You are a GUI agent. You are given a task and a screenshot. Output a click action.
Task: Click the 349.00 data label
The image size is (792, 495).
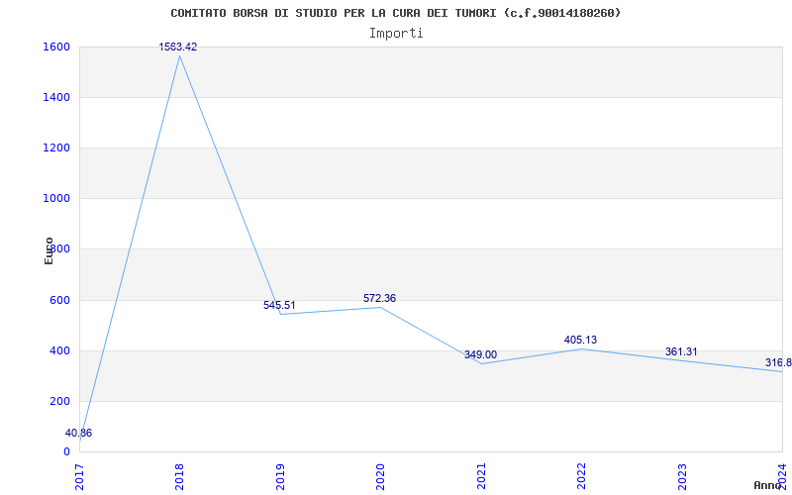(480, 354)
